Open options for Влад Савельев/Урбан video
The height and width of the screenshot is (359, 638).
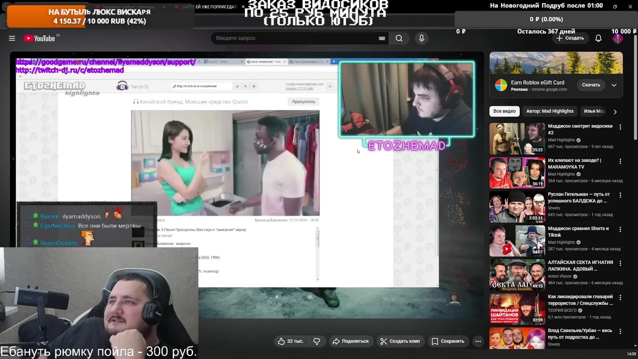(621, 332)
